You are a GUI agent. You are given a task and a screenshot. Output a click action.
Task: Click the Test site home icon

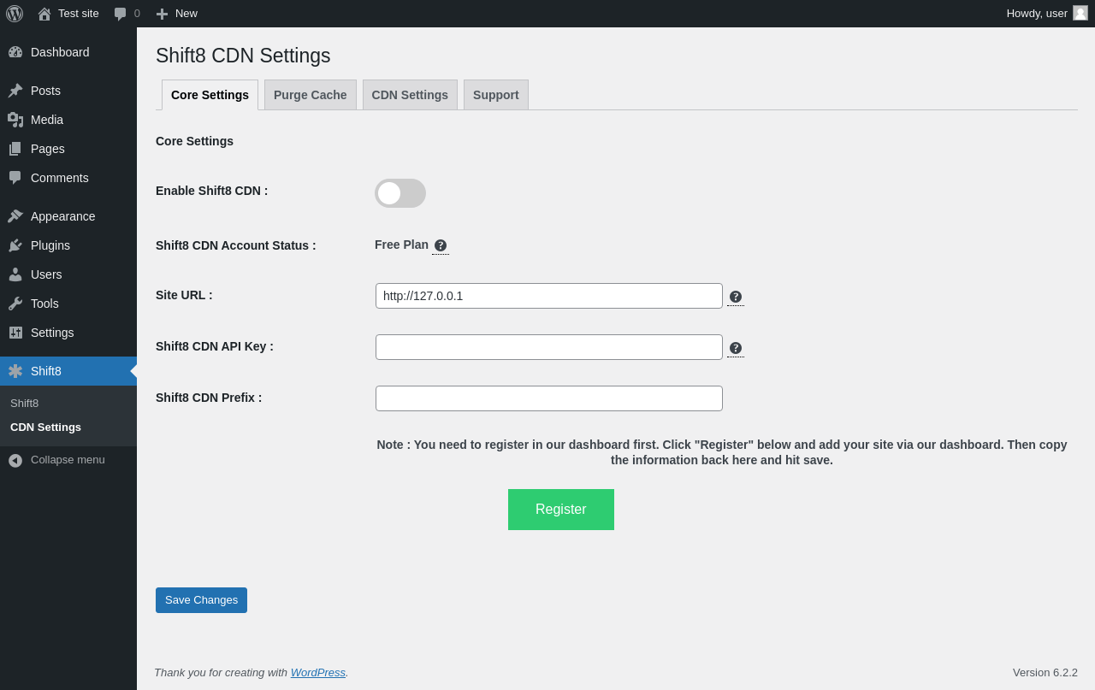pyautogui.click(x=44, y=14)
